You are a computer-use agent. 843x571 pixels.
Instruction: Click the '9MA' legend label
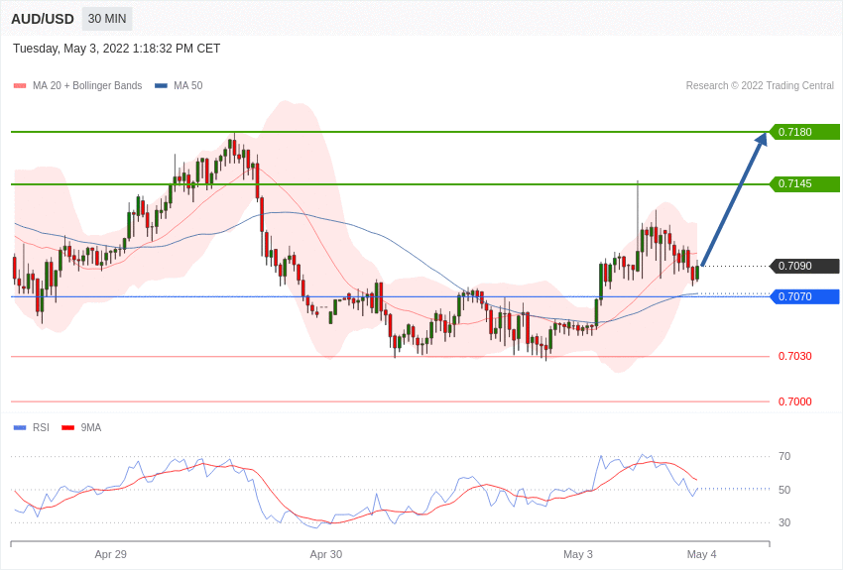point(91,427)
